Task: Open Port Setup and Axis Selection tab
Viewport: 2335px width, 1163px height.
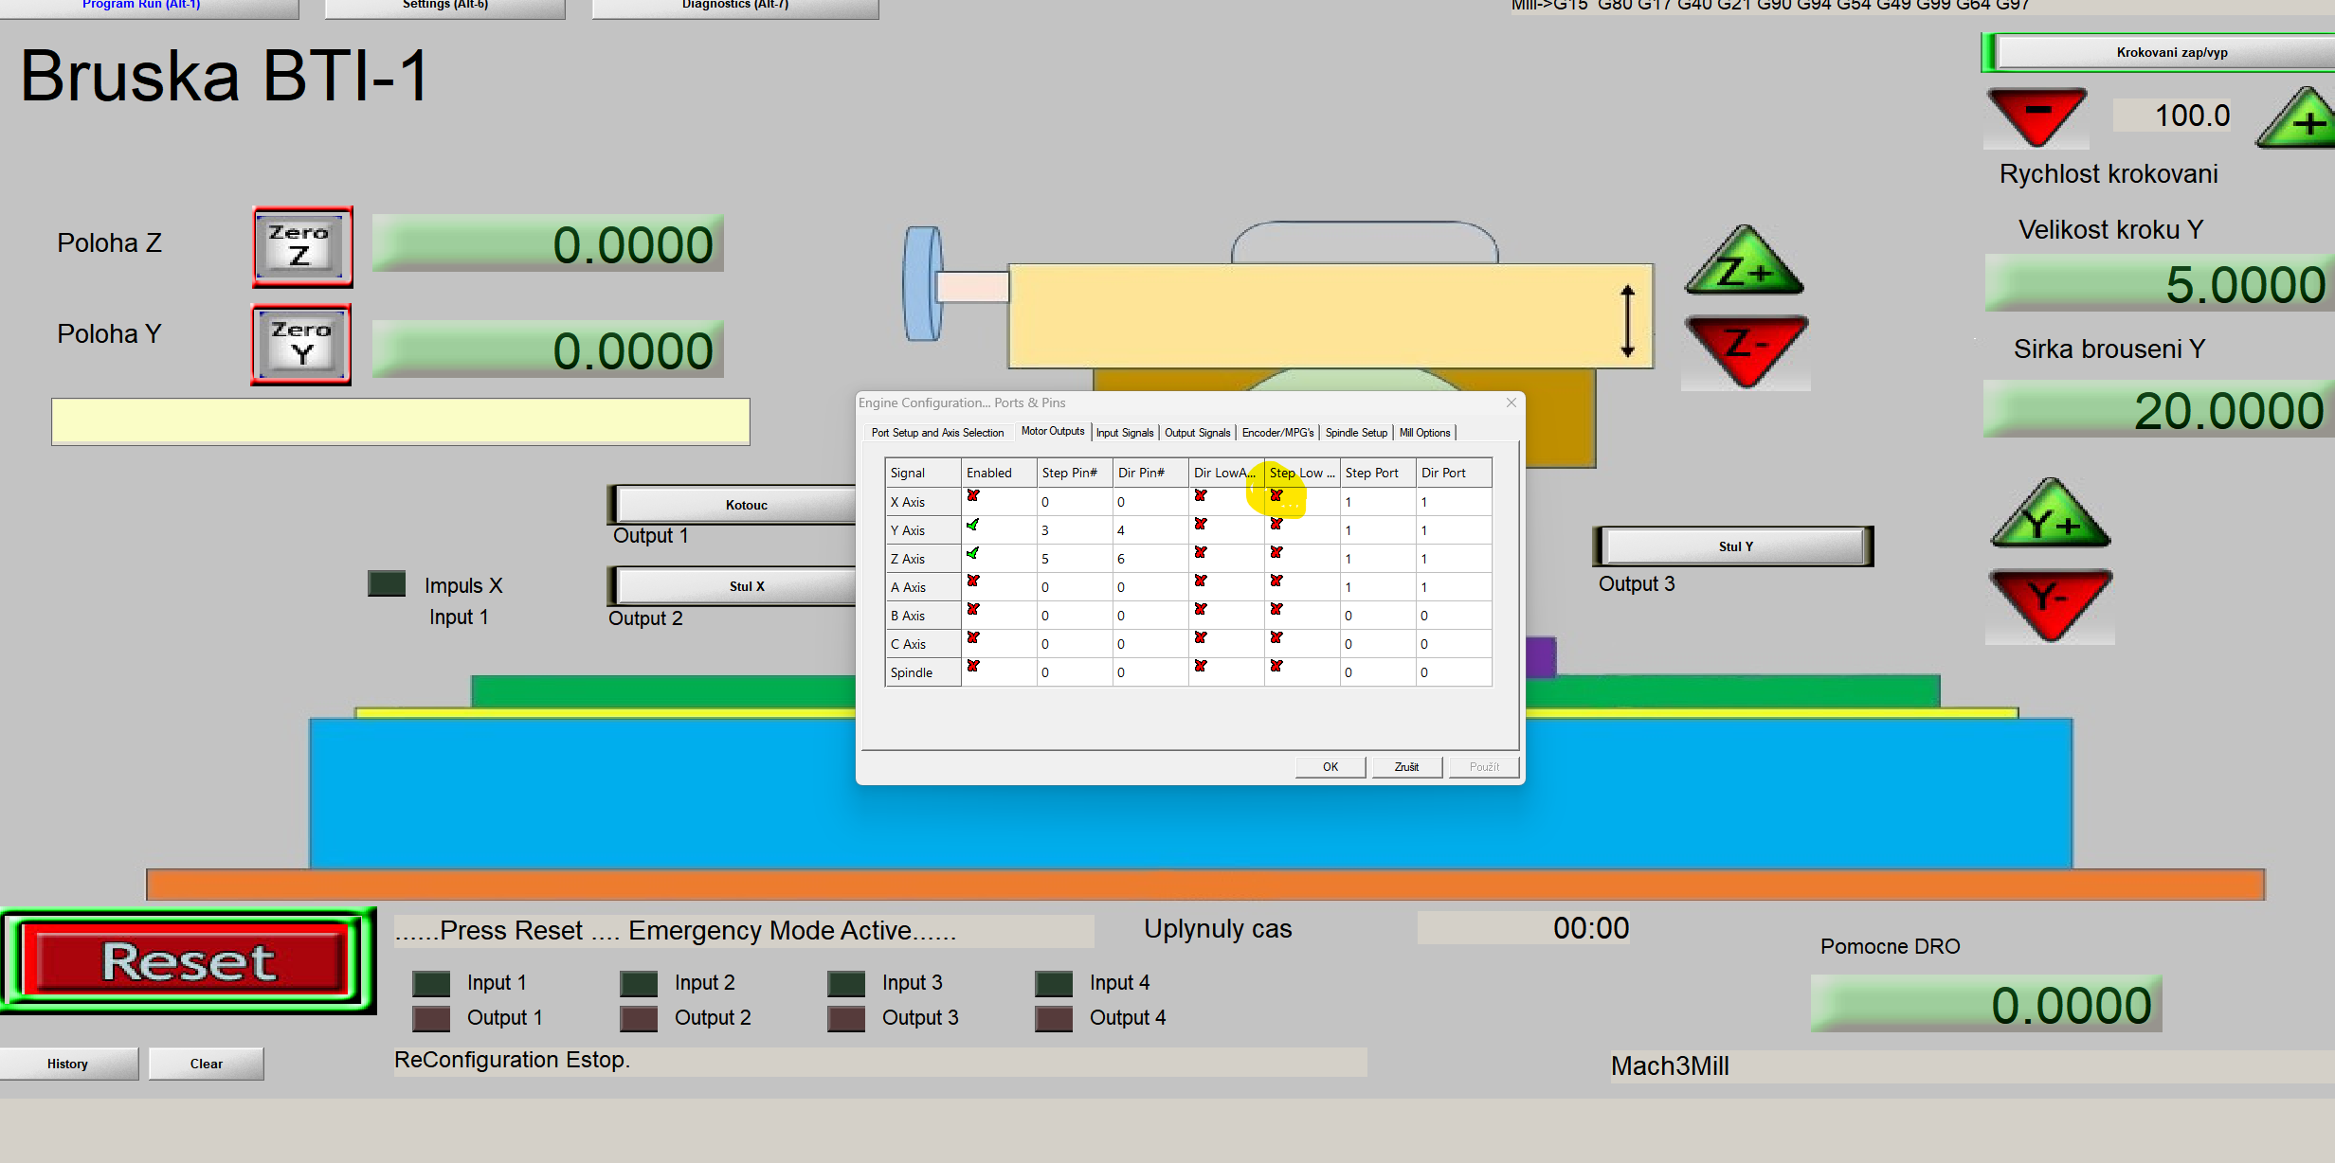Action: pos(937,433)
